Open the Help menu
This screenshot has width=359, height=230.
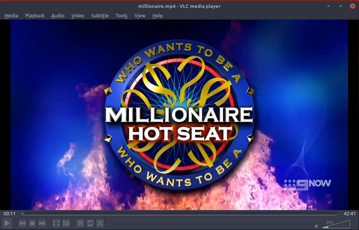click(157, 15)
